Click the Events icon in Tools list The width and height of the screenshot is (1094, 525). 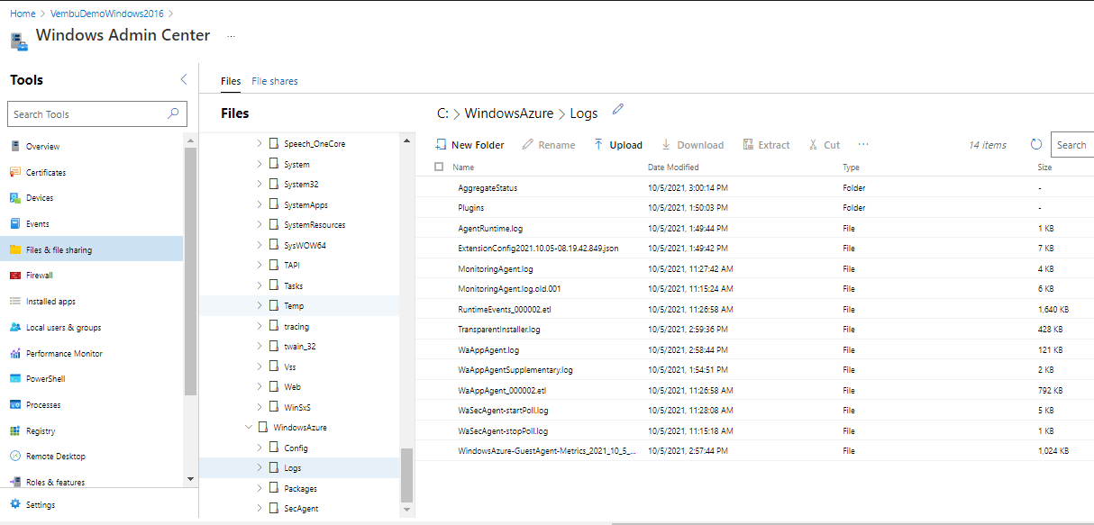pyautogui.click(x=15, y=223)
